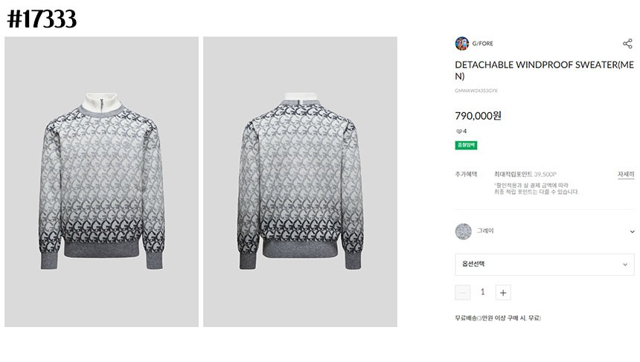Click the green 품절임박 badge
Viewport: 640px width, 362px height.
click(466, 145)
